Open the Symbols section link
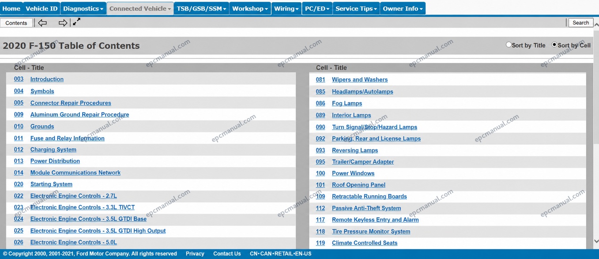 pyautogui.click(x=42, y=91)
